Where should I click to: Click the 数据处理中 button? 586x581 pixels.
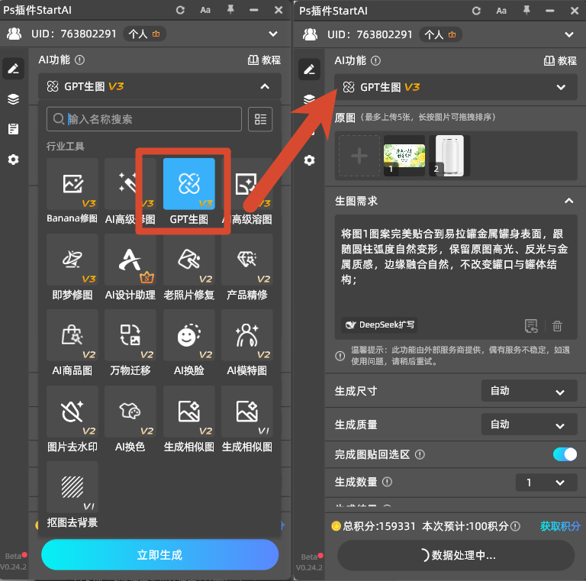click(456, 555)
